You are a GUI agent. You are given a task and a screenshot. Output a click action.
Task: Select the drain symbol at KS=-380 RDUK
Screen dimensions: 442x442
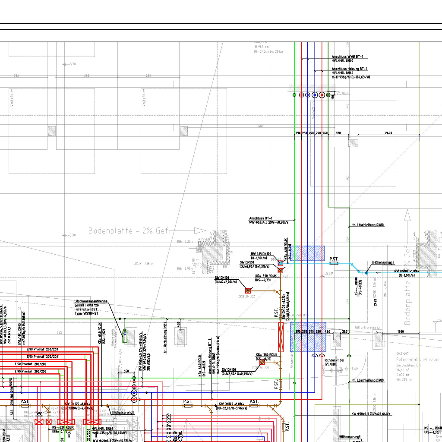pyautogui.click(x=262, y=362)
